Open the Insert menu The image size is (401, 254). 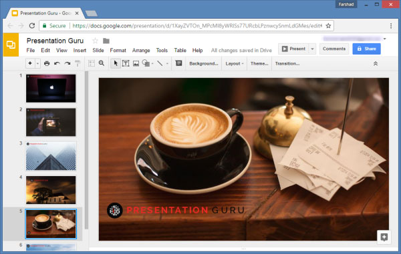point(80,50)
